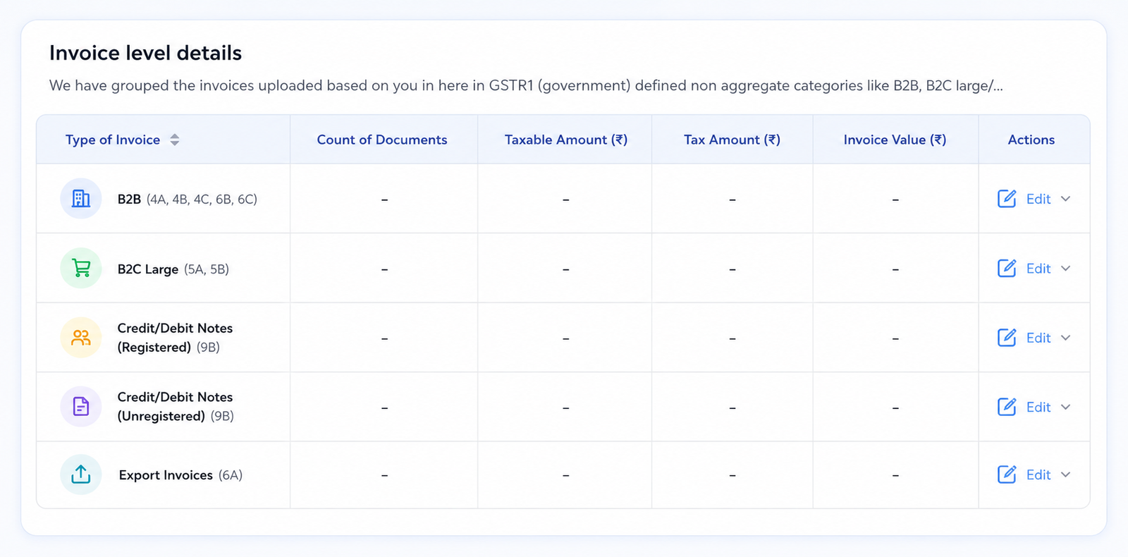The image size is (1128, 557).
Task: Click the Taxable Amount column header
Action: point(565,140)
